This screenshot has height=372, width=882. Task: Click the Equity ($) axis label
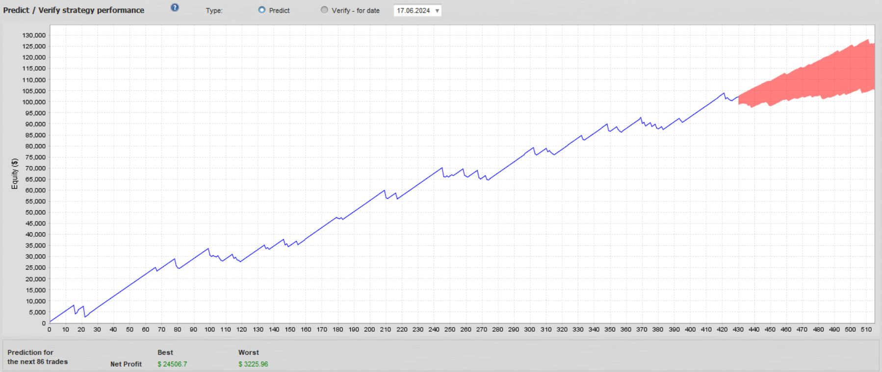15,174
